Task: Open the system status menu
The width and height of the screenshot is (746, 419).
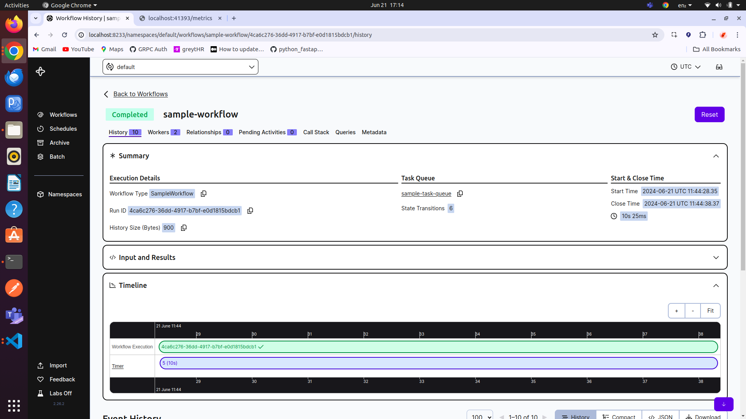Action: [x=723, y=5]
